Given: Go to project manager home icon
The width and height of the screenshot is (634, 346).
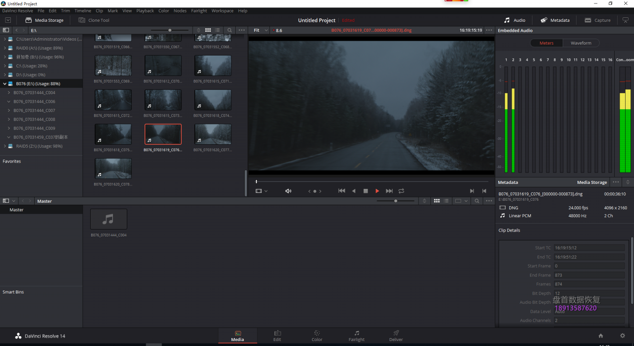Looking at the screenshot, I should pyautogui.click(x=601, y=336).
